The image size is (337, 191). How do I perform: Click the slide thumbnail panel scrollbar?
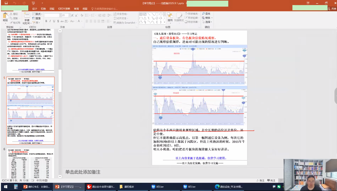click(60, 60)
